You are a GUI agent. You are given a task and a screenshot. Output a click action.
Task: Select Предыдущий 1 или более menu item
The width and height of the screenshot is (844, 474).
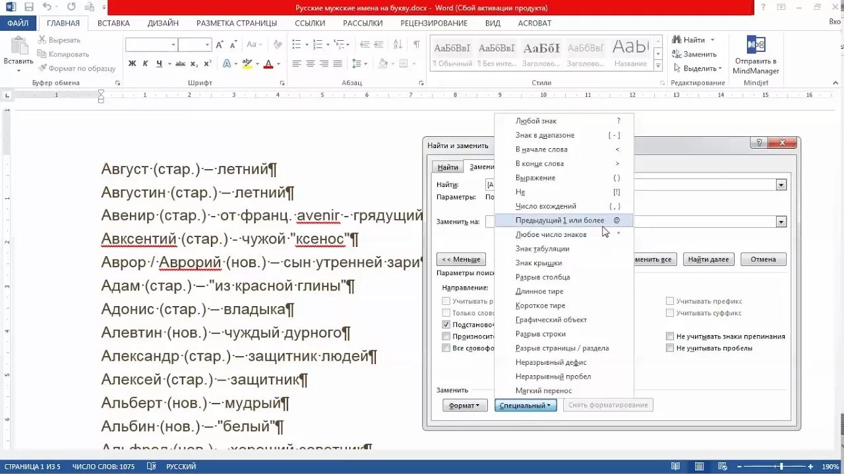(564, 221)
